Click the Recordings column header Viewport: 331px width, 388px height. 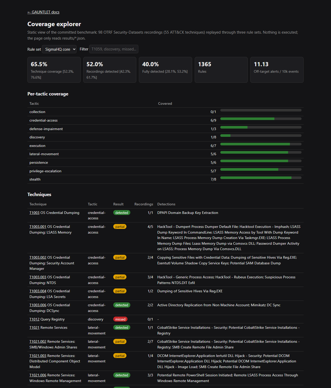[144, 204]
